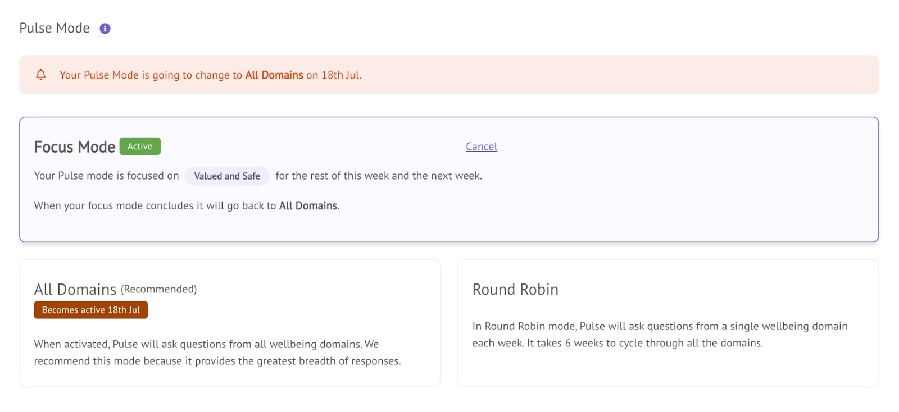Click the (Recommended) label
The width and height of the screenshot is (899, 412).
[158, 289]
